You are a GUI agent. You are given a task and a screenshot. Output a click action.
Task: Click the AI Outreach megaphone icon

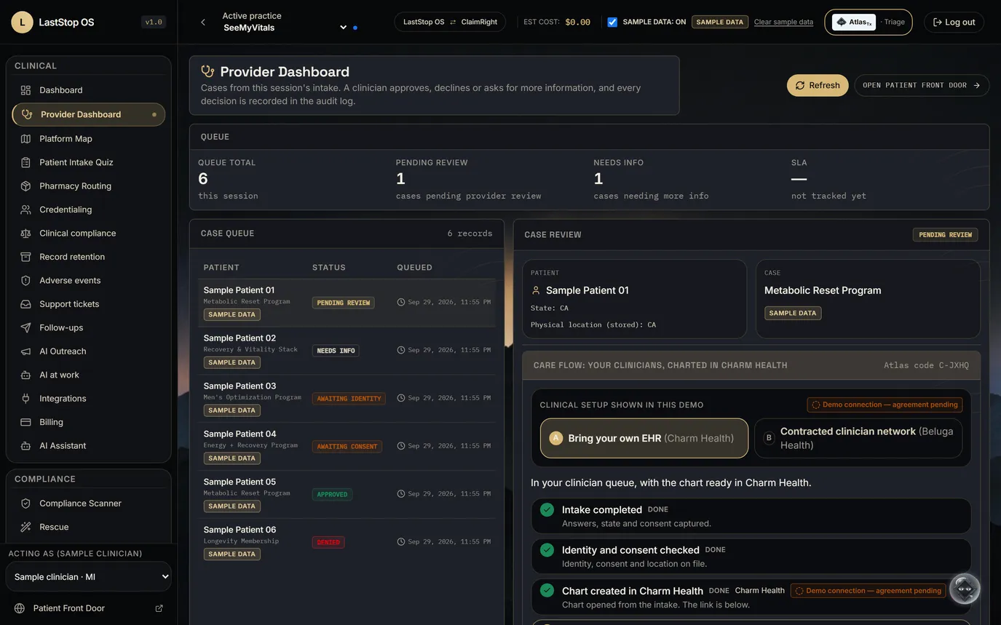coord(25,351)
